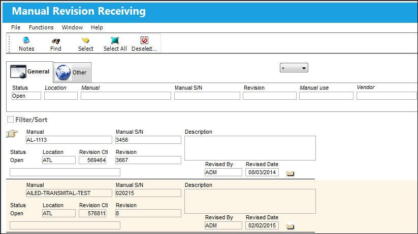Click the Manual field containing AL-1113
Image resolution: width=418 pixels, height=234 pixels.
69,140
